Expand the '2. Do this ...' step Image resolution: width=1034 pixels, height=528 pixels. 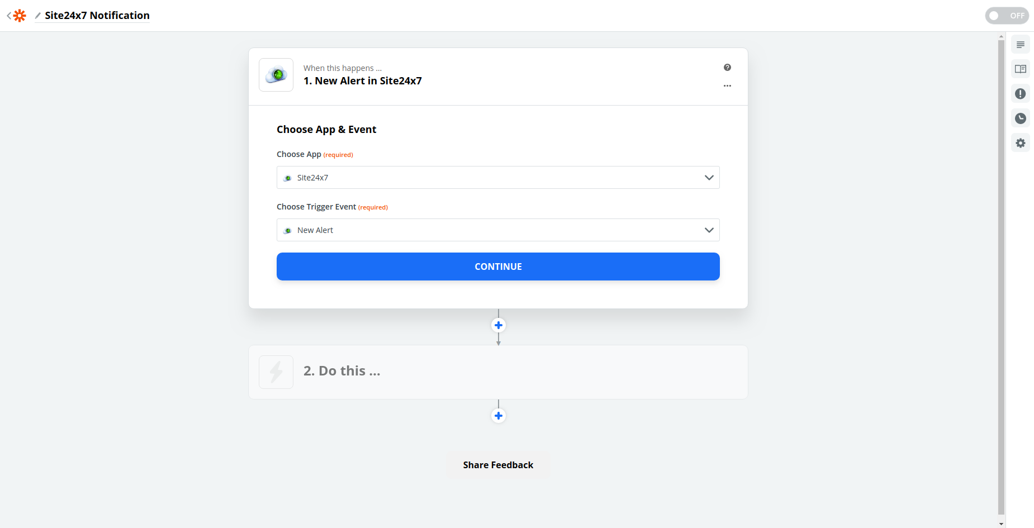click(x=498, y=372)
